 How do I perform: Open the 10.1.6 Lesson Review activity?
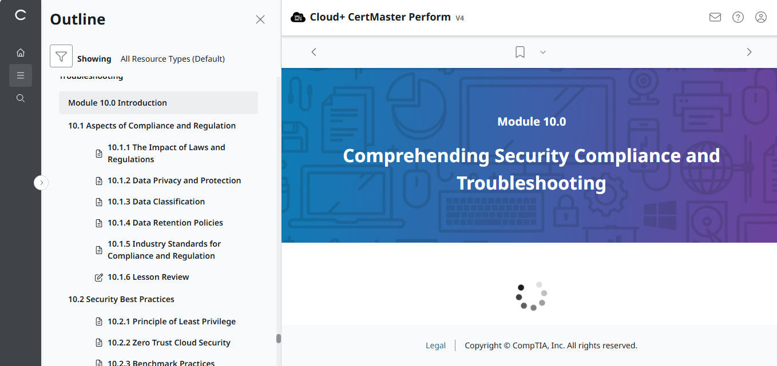[x=148, y=276]
